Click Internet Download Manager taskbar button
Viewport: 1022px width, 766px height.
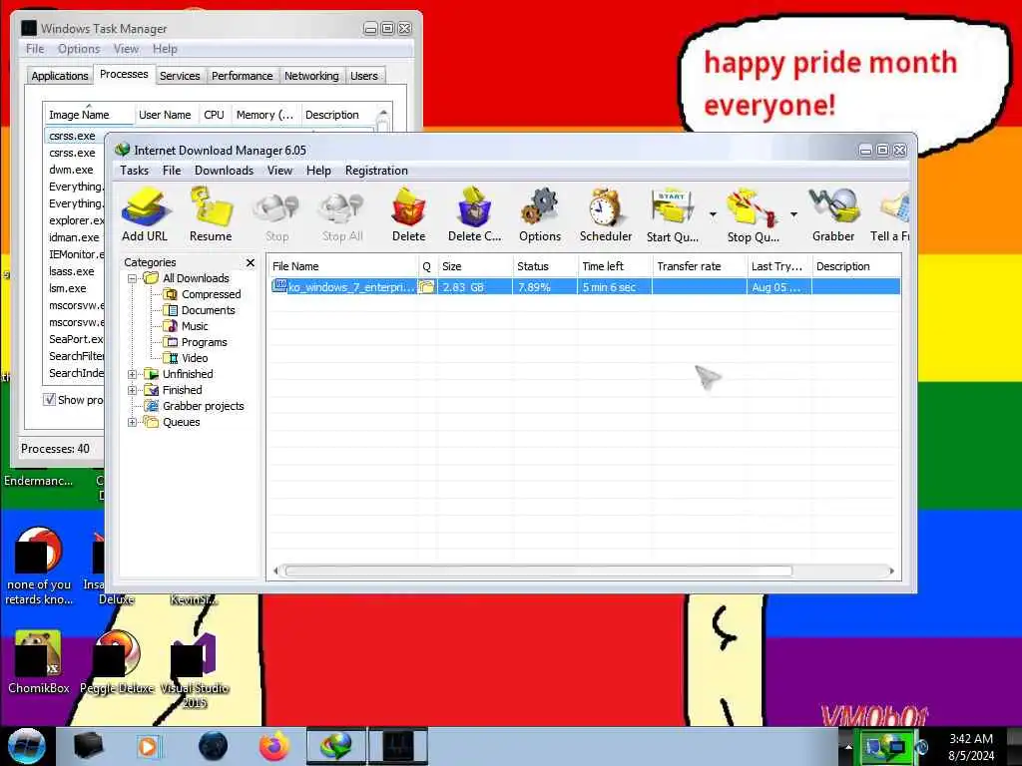click(335, 746)
